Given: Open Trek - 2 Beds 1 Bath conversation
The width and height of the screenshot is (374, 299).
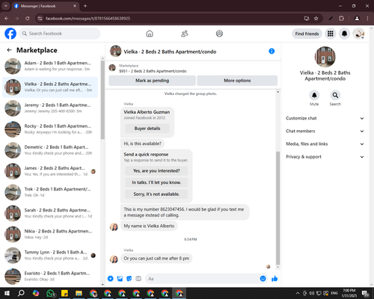Looking at the screenshot, I should (50, 192).
